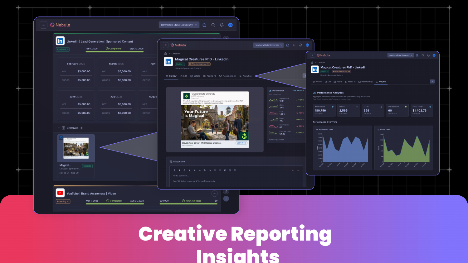
Task: Click the LinkedIn icon on Magical Creatures PhD
Action: point(168,61)
